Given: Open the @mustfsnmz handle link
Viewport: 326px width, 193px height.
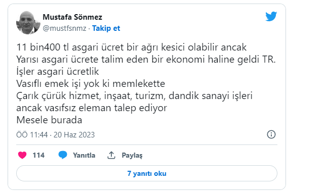Looking at the screenshot, I should click(64, 28).
